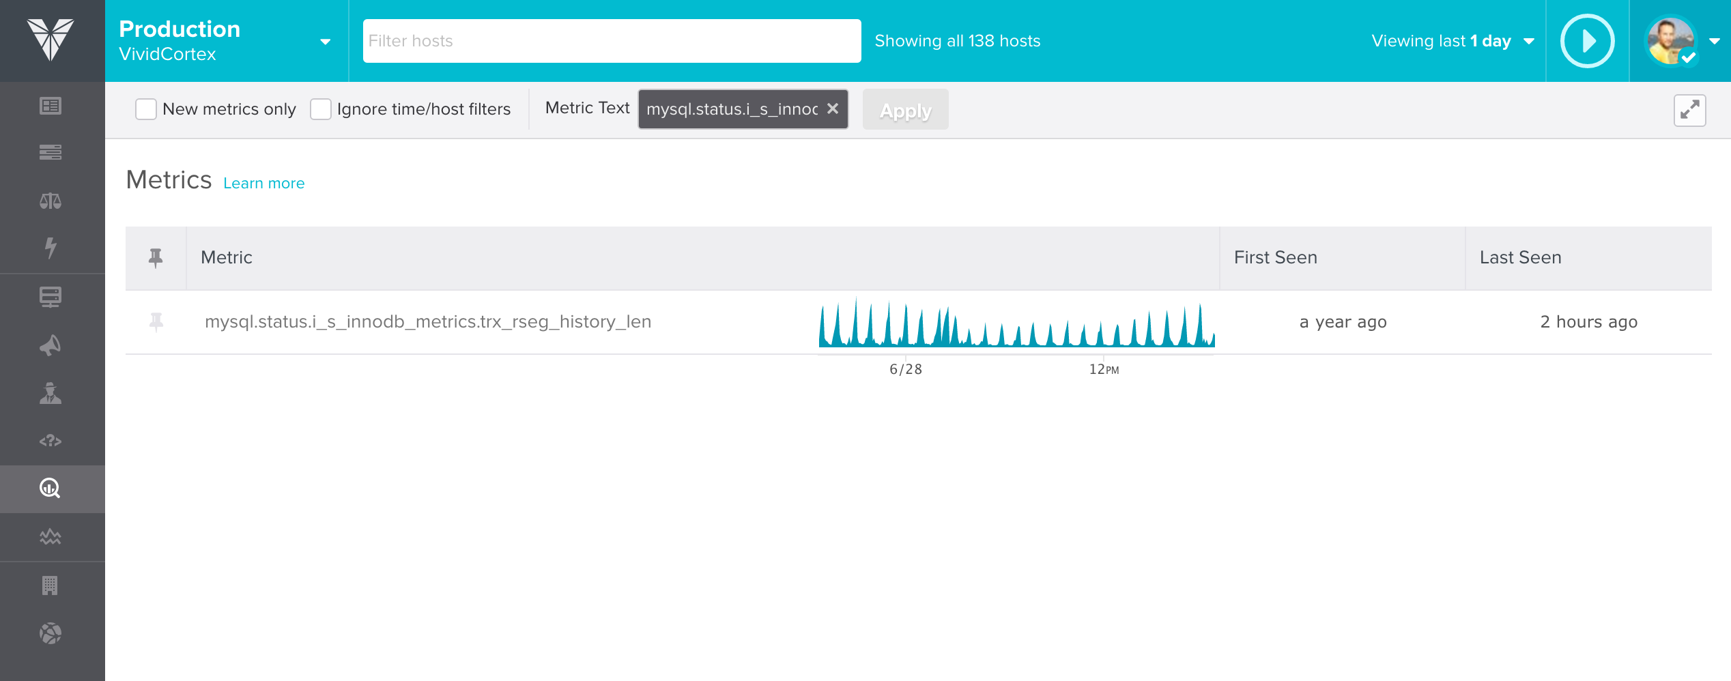Screen dimensions: 1731x681
Task: Expand the caret next to user avatar
Action: [x=1715, y=41]
